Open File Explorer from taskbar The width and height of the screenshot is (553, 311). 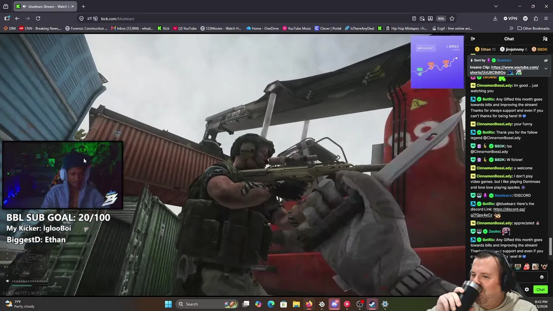click(296, 304)
